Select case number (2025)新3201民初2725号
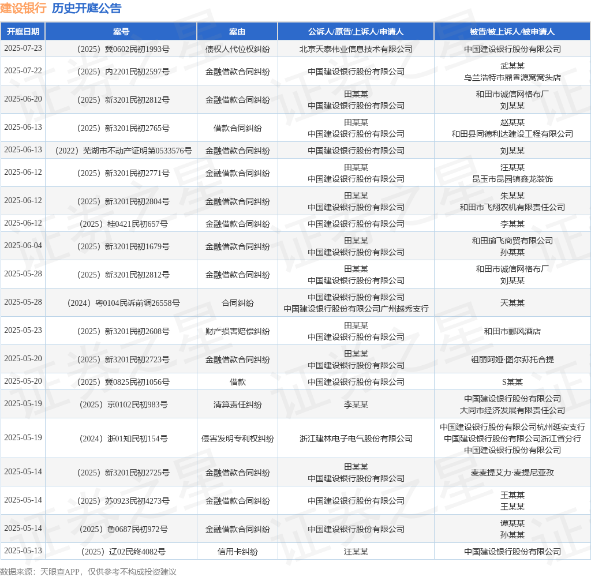 click(124, 473)
